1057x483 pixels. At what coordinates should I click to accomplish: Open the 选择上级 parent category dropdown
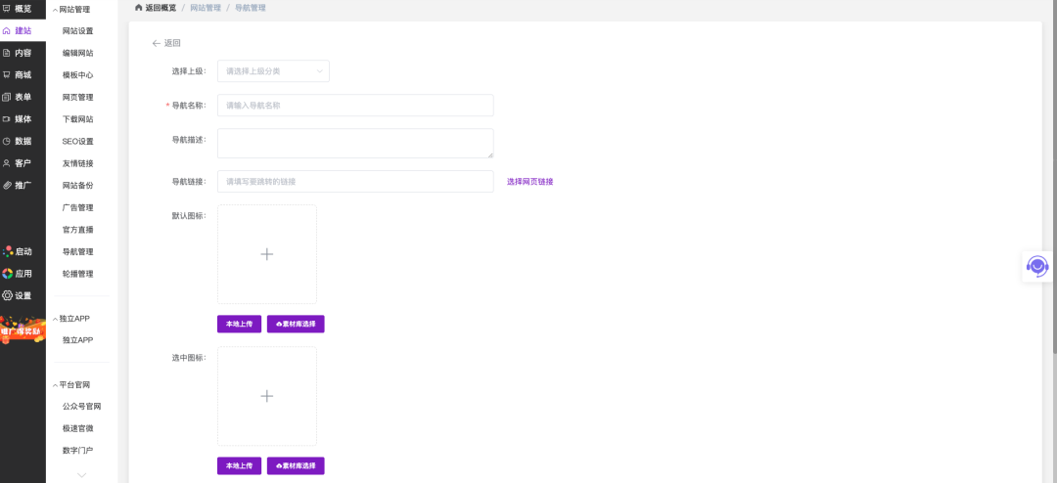click(x=273, y=70)
